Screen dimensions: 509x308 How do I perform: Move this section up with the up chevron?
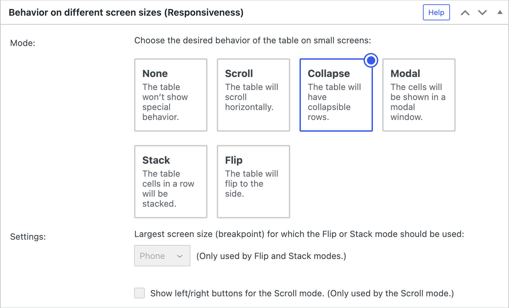coord(465,12)
